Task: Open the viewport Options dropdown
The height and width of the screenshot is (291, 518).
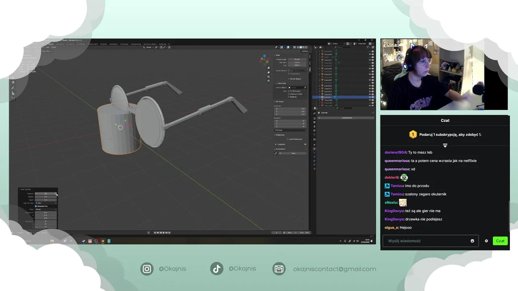Action: pos(306,51)
